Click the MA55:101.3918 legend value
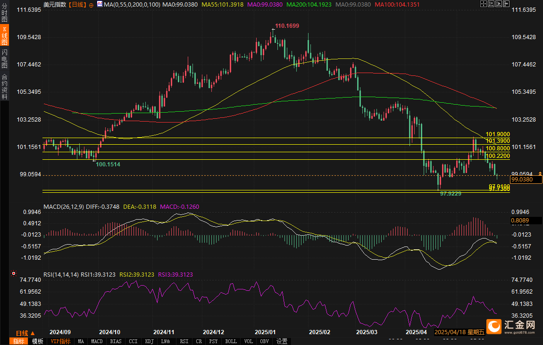Screen dimensions: 543x345 (222, 5)
